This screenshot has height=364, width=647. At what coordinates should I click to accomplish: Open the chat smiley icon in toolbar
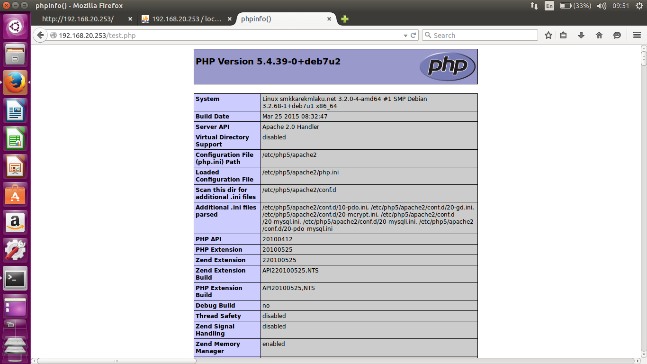(617, 35)
